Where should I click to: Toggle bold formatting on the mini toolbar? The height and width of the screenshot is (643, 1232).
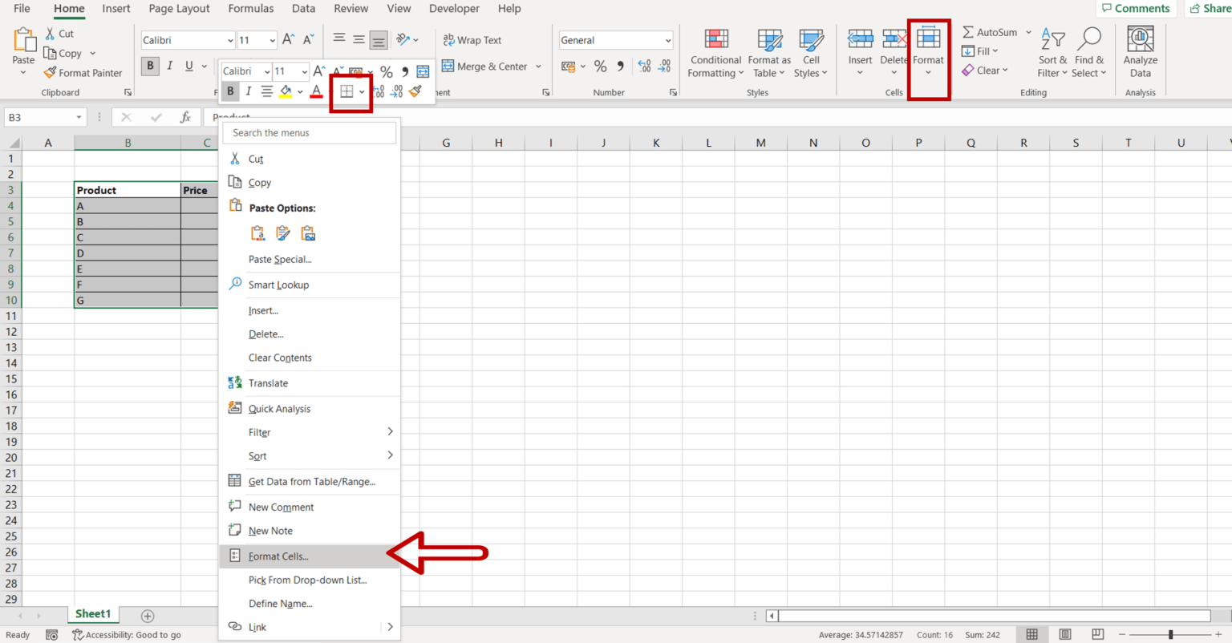pos(230,91)
